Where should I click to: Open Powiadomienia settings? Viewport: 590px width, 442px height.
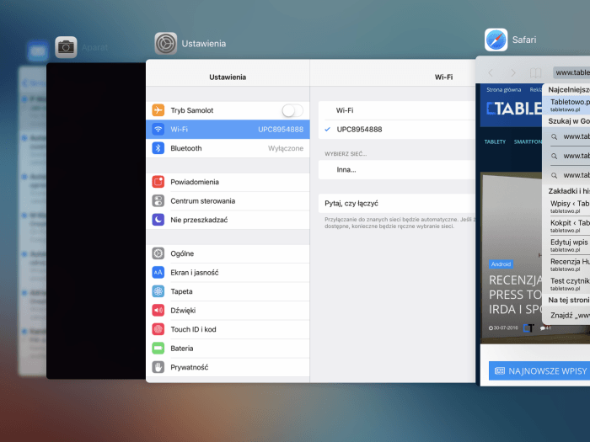pyautogui.click(x=228, y=182)
